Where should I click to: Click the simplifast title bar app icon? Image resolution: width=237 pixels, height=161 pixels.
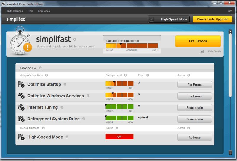[4, 4]
